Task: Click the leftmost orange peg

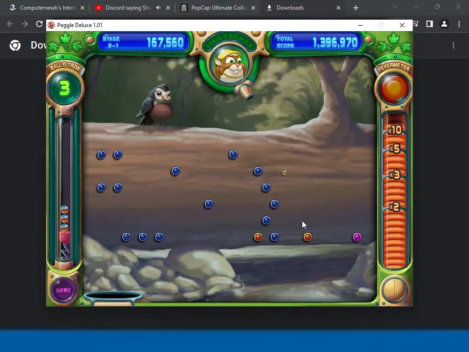Action: pyautogui.click(x=258, y=237)
